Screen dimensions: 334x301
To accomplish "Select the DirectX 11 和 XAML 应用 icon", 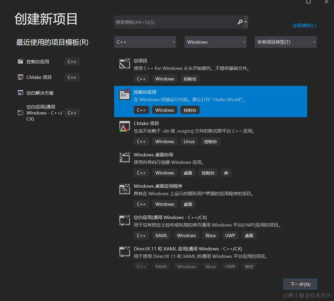I will (x=124, y=251).
